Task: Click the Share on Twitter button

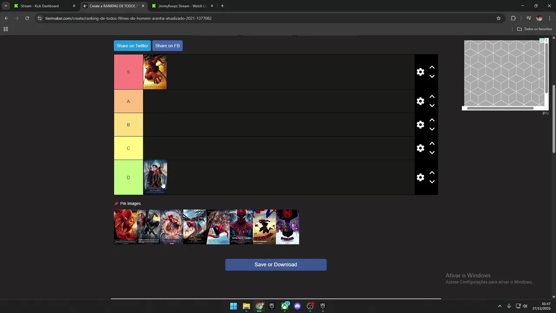Action: point(132,46)
